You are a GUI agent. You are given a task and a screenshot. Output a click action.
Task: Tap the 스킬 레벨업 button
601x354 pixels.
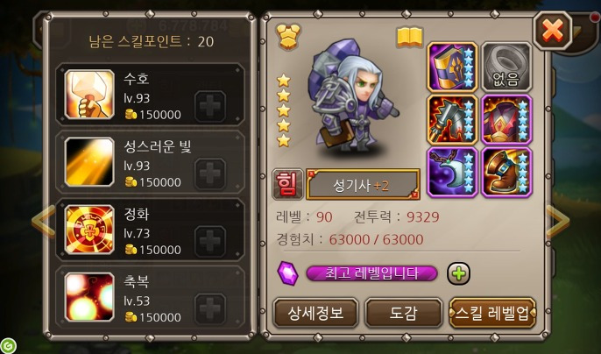pyautogui.click(x=492, y=313)
